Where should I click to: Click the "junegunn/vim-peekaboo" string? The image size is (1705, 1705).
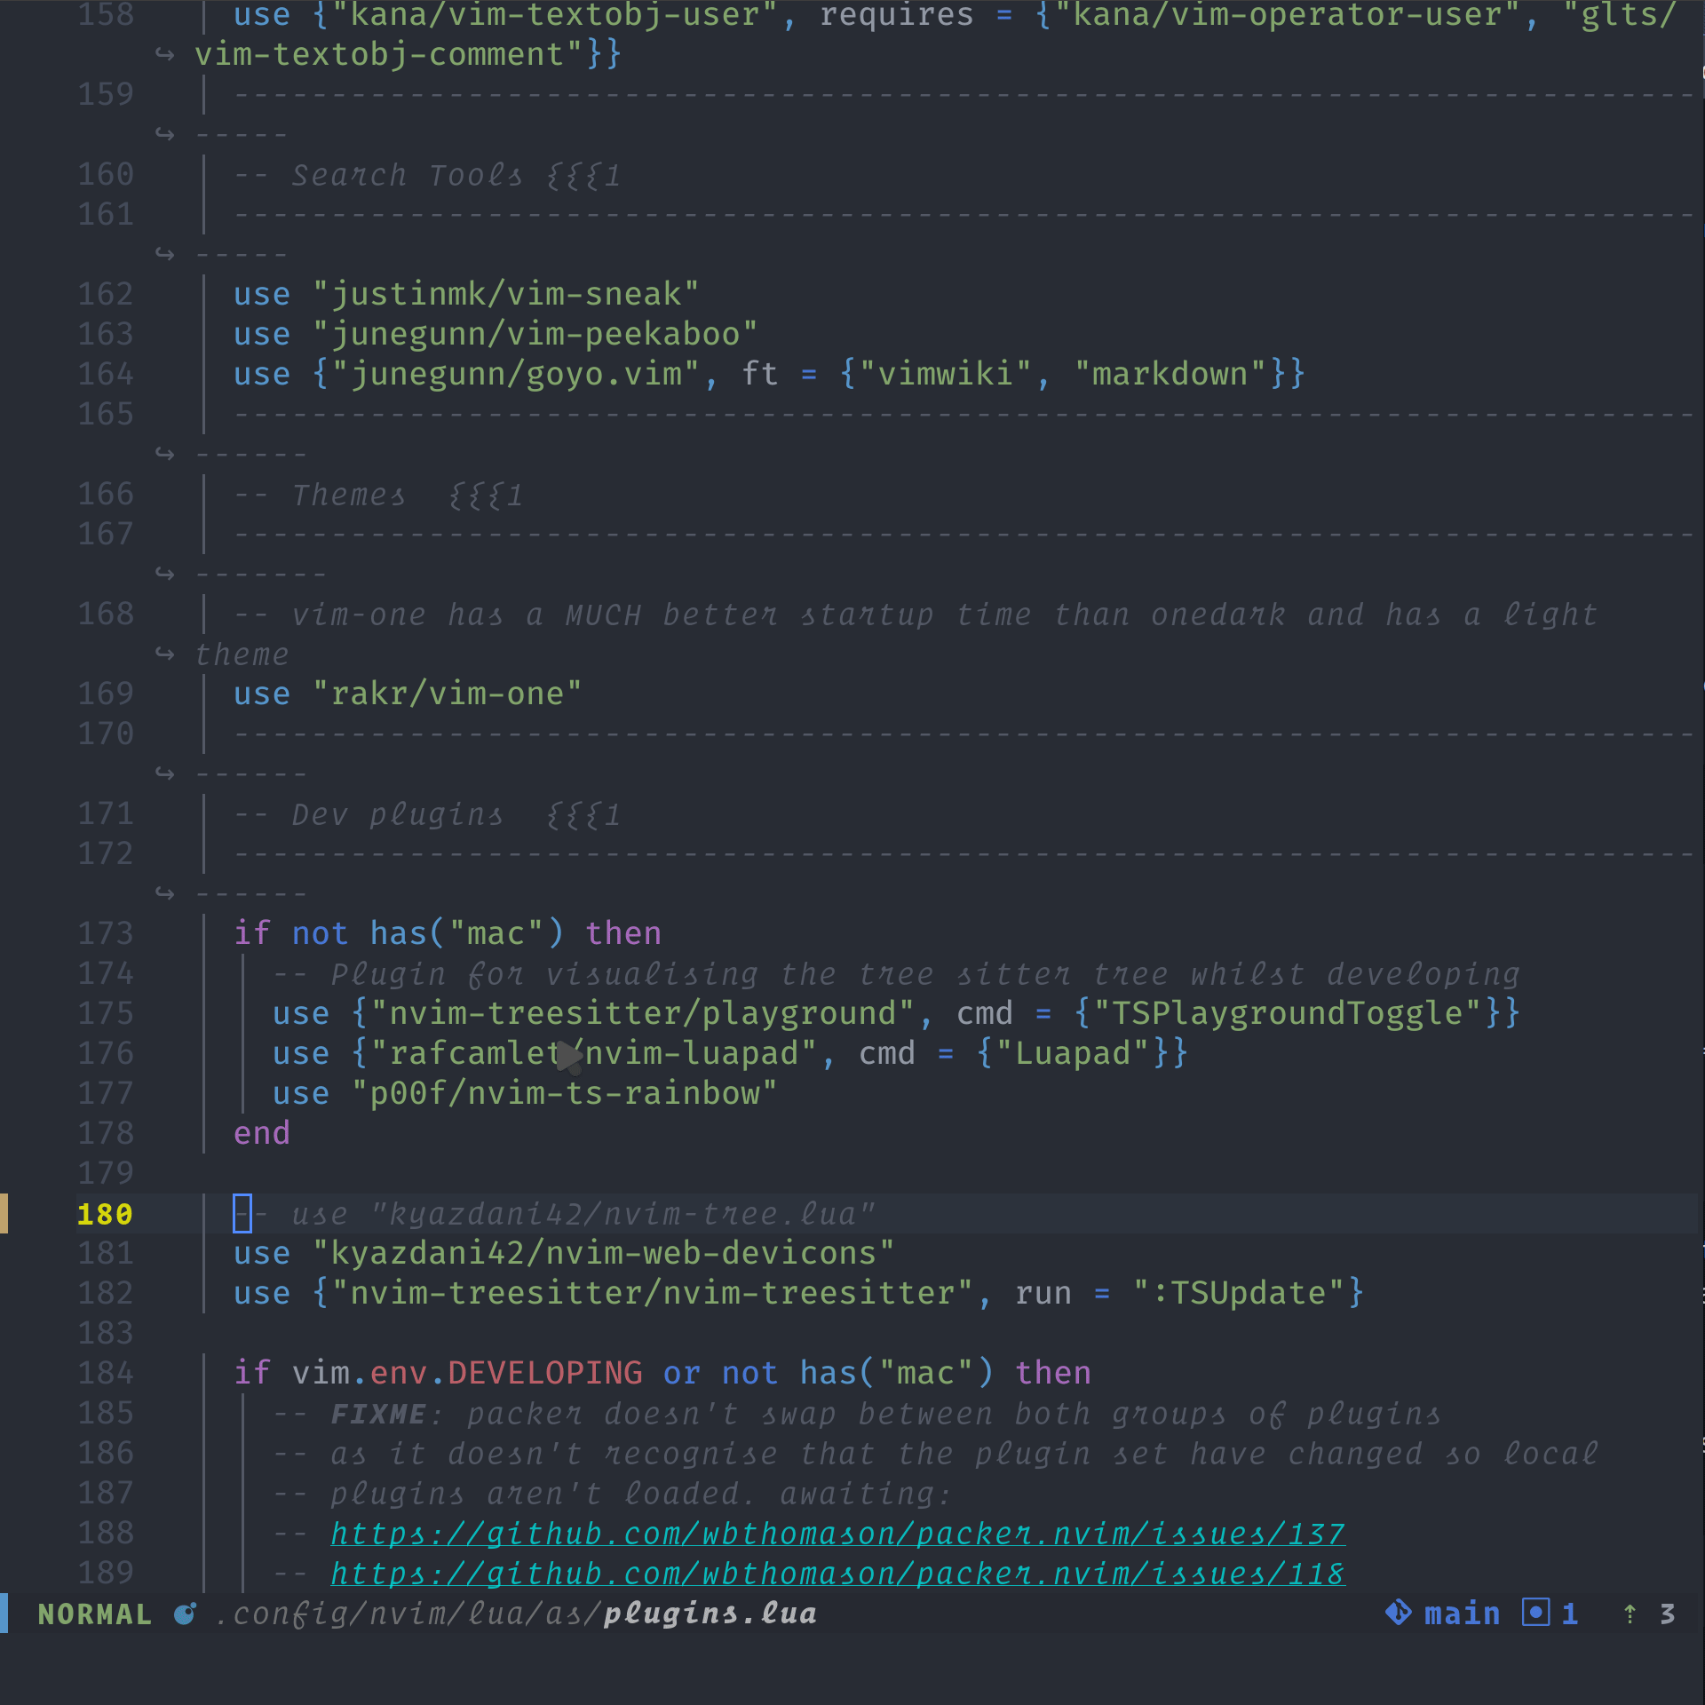tap(535, 334)
